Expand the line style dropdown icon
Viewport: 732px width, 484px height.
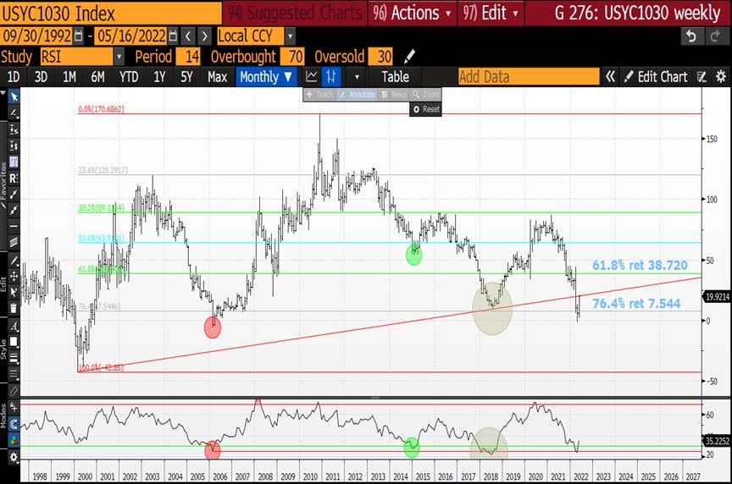click(14, 374)
